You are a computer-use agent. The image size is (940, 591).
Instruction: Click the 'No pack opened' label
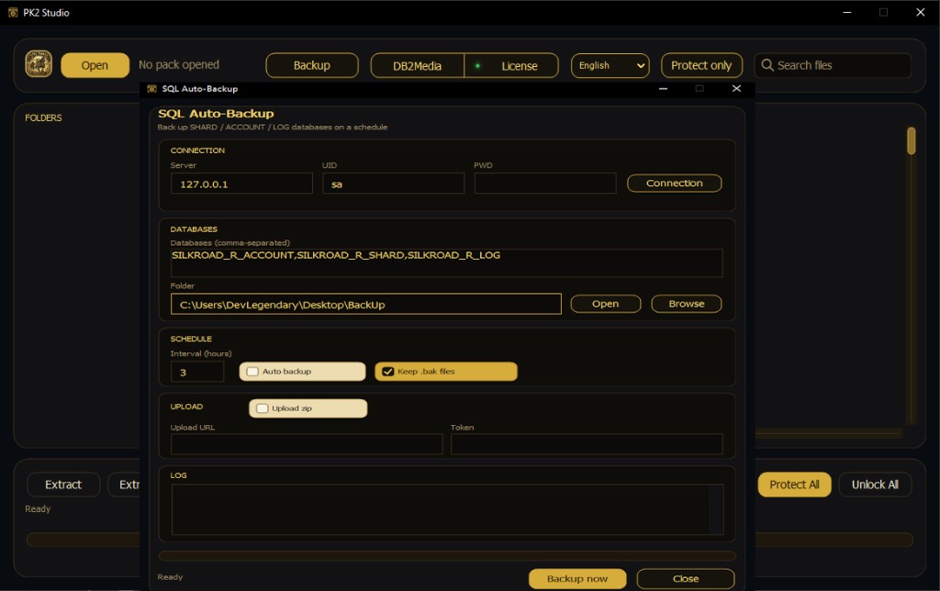pyautogui.click(x=179, y=65)
